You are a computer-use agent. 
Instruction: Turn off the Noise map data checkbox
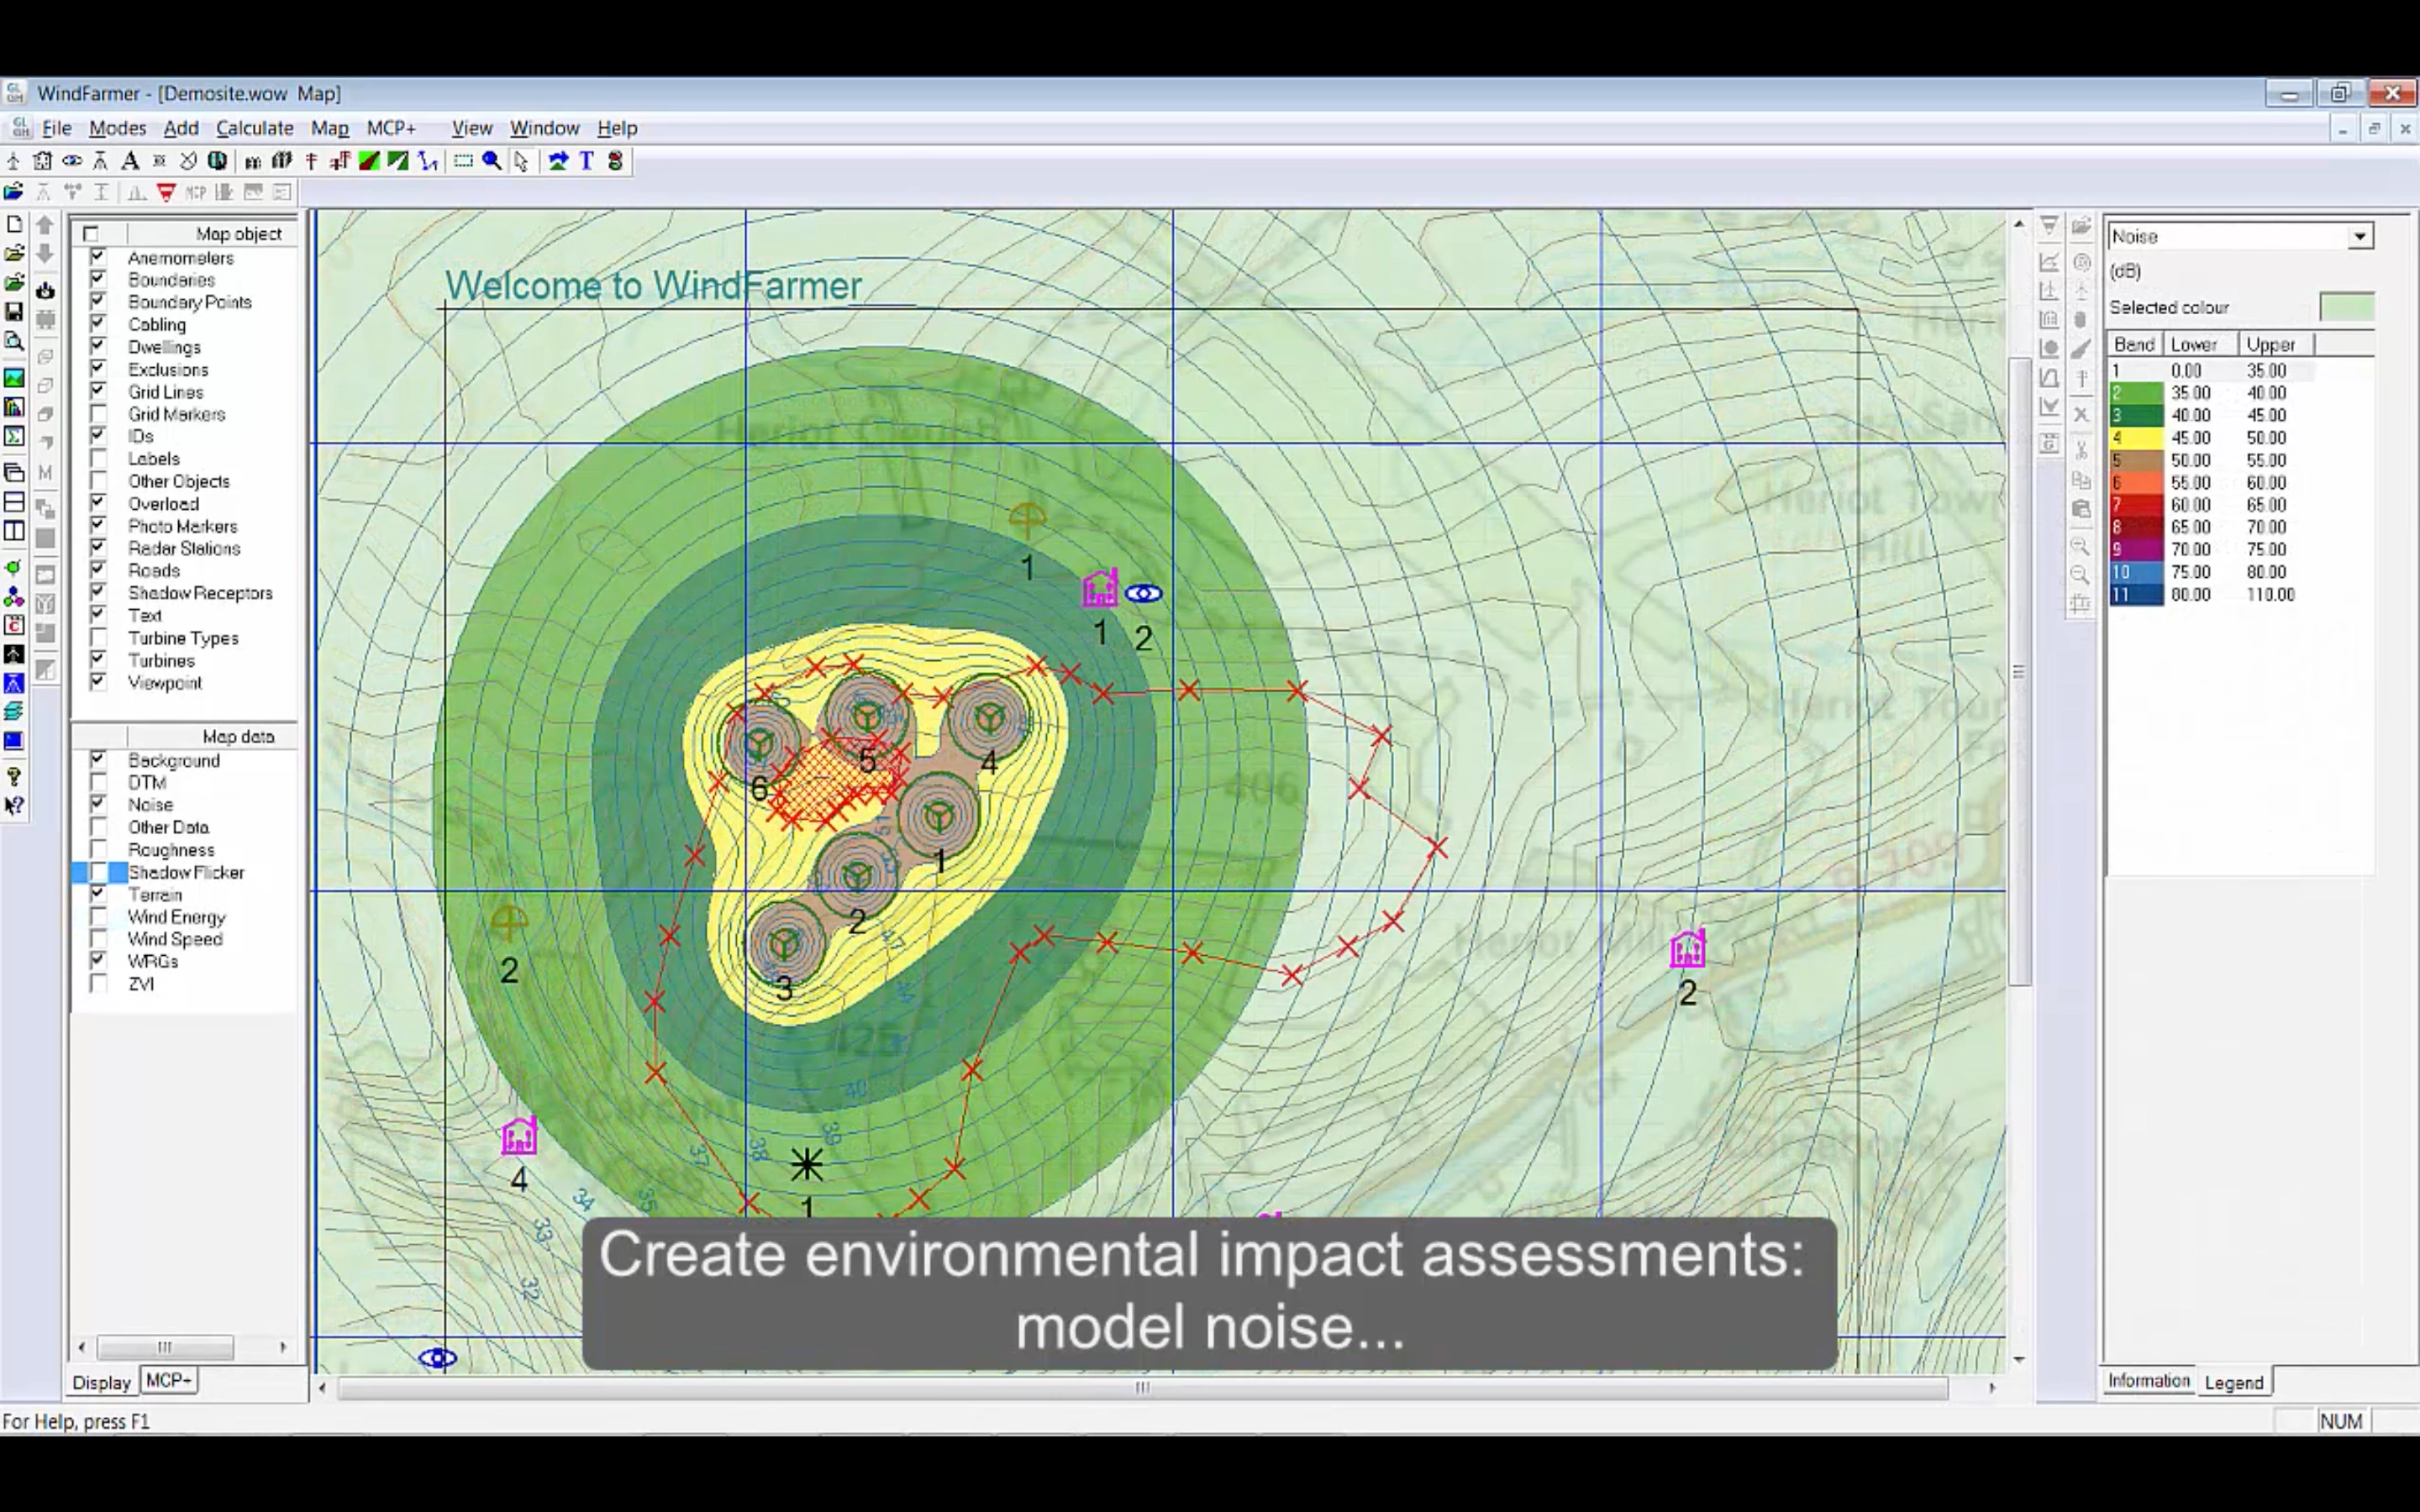[x=98, y=804]
